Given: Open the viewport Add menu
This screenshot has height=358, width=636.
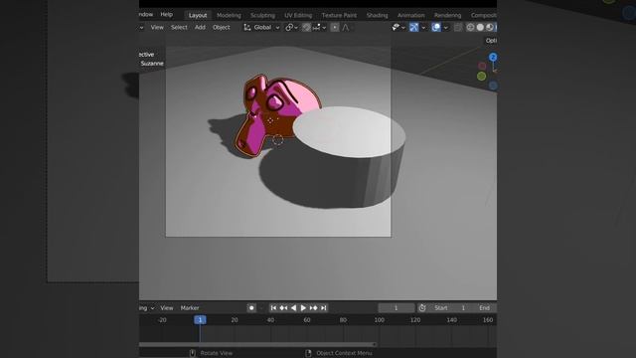Looking at the screenshot, I should (x=200, y=27).
